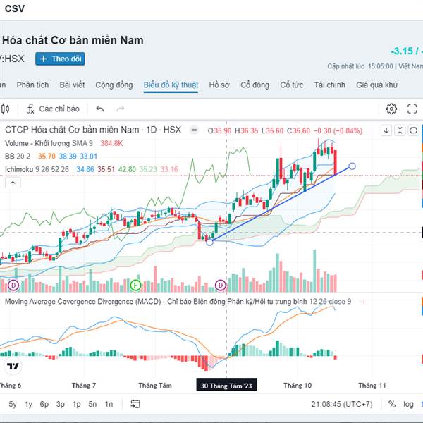Click the Ichimoku 9 26 52 26 legend

coord(37,169)
